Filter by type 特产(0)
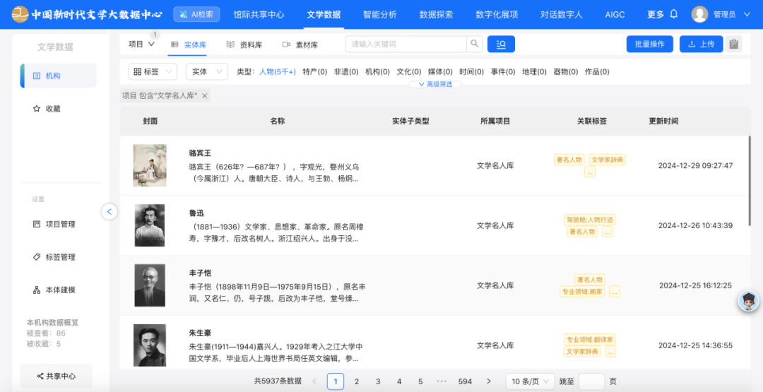The width and height of the screenshot is (763, 392). pyautogui.click(x=315, y=71)
